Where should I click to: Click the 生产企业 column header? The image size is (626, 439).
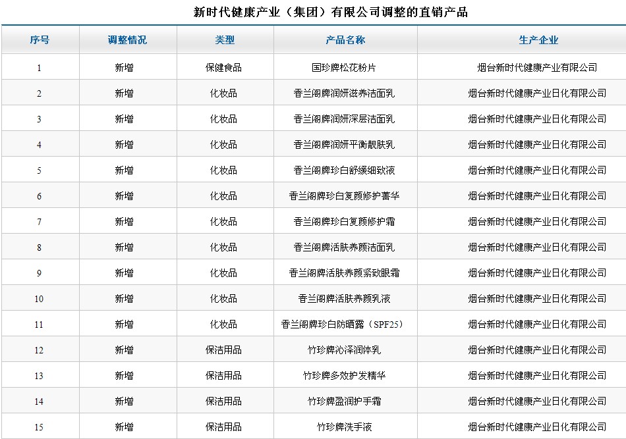tap(538, 40)
